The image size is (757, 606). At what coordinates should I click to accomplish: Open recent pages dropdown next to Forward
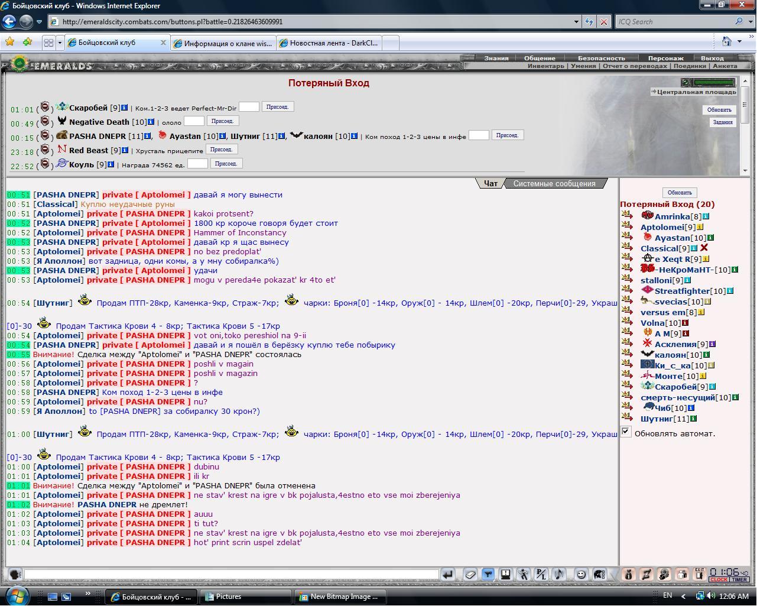pyautogui.click(x=39, y=22)
